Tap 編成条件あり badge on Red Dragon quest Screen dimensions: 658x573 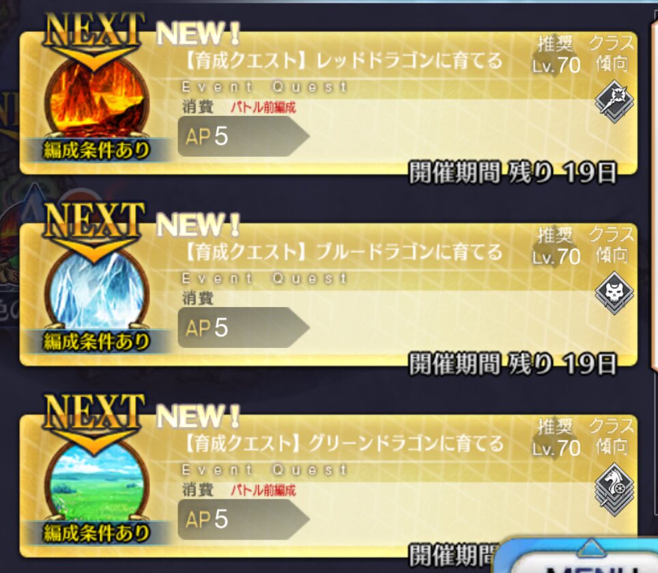96,150
